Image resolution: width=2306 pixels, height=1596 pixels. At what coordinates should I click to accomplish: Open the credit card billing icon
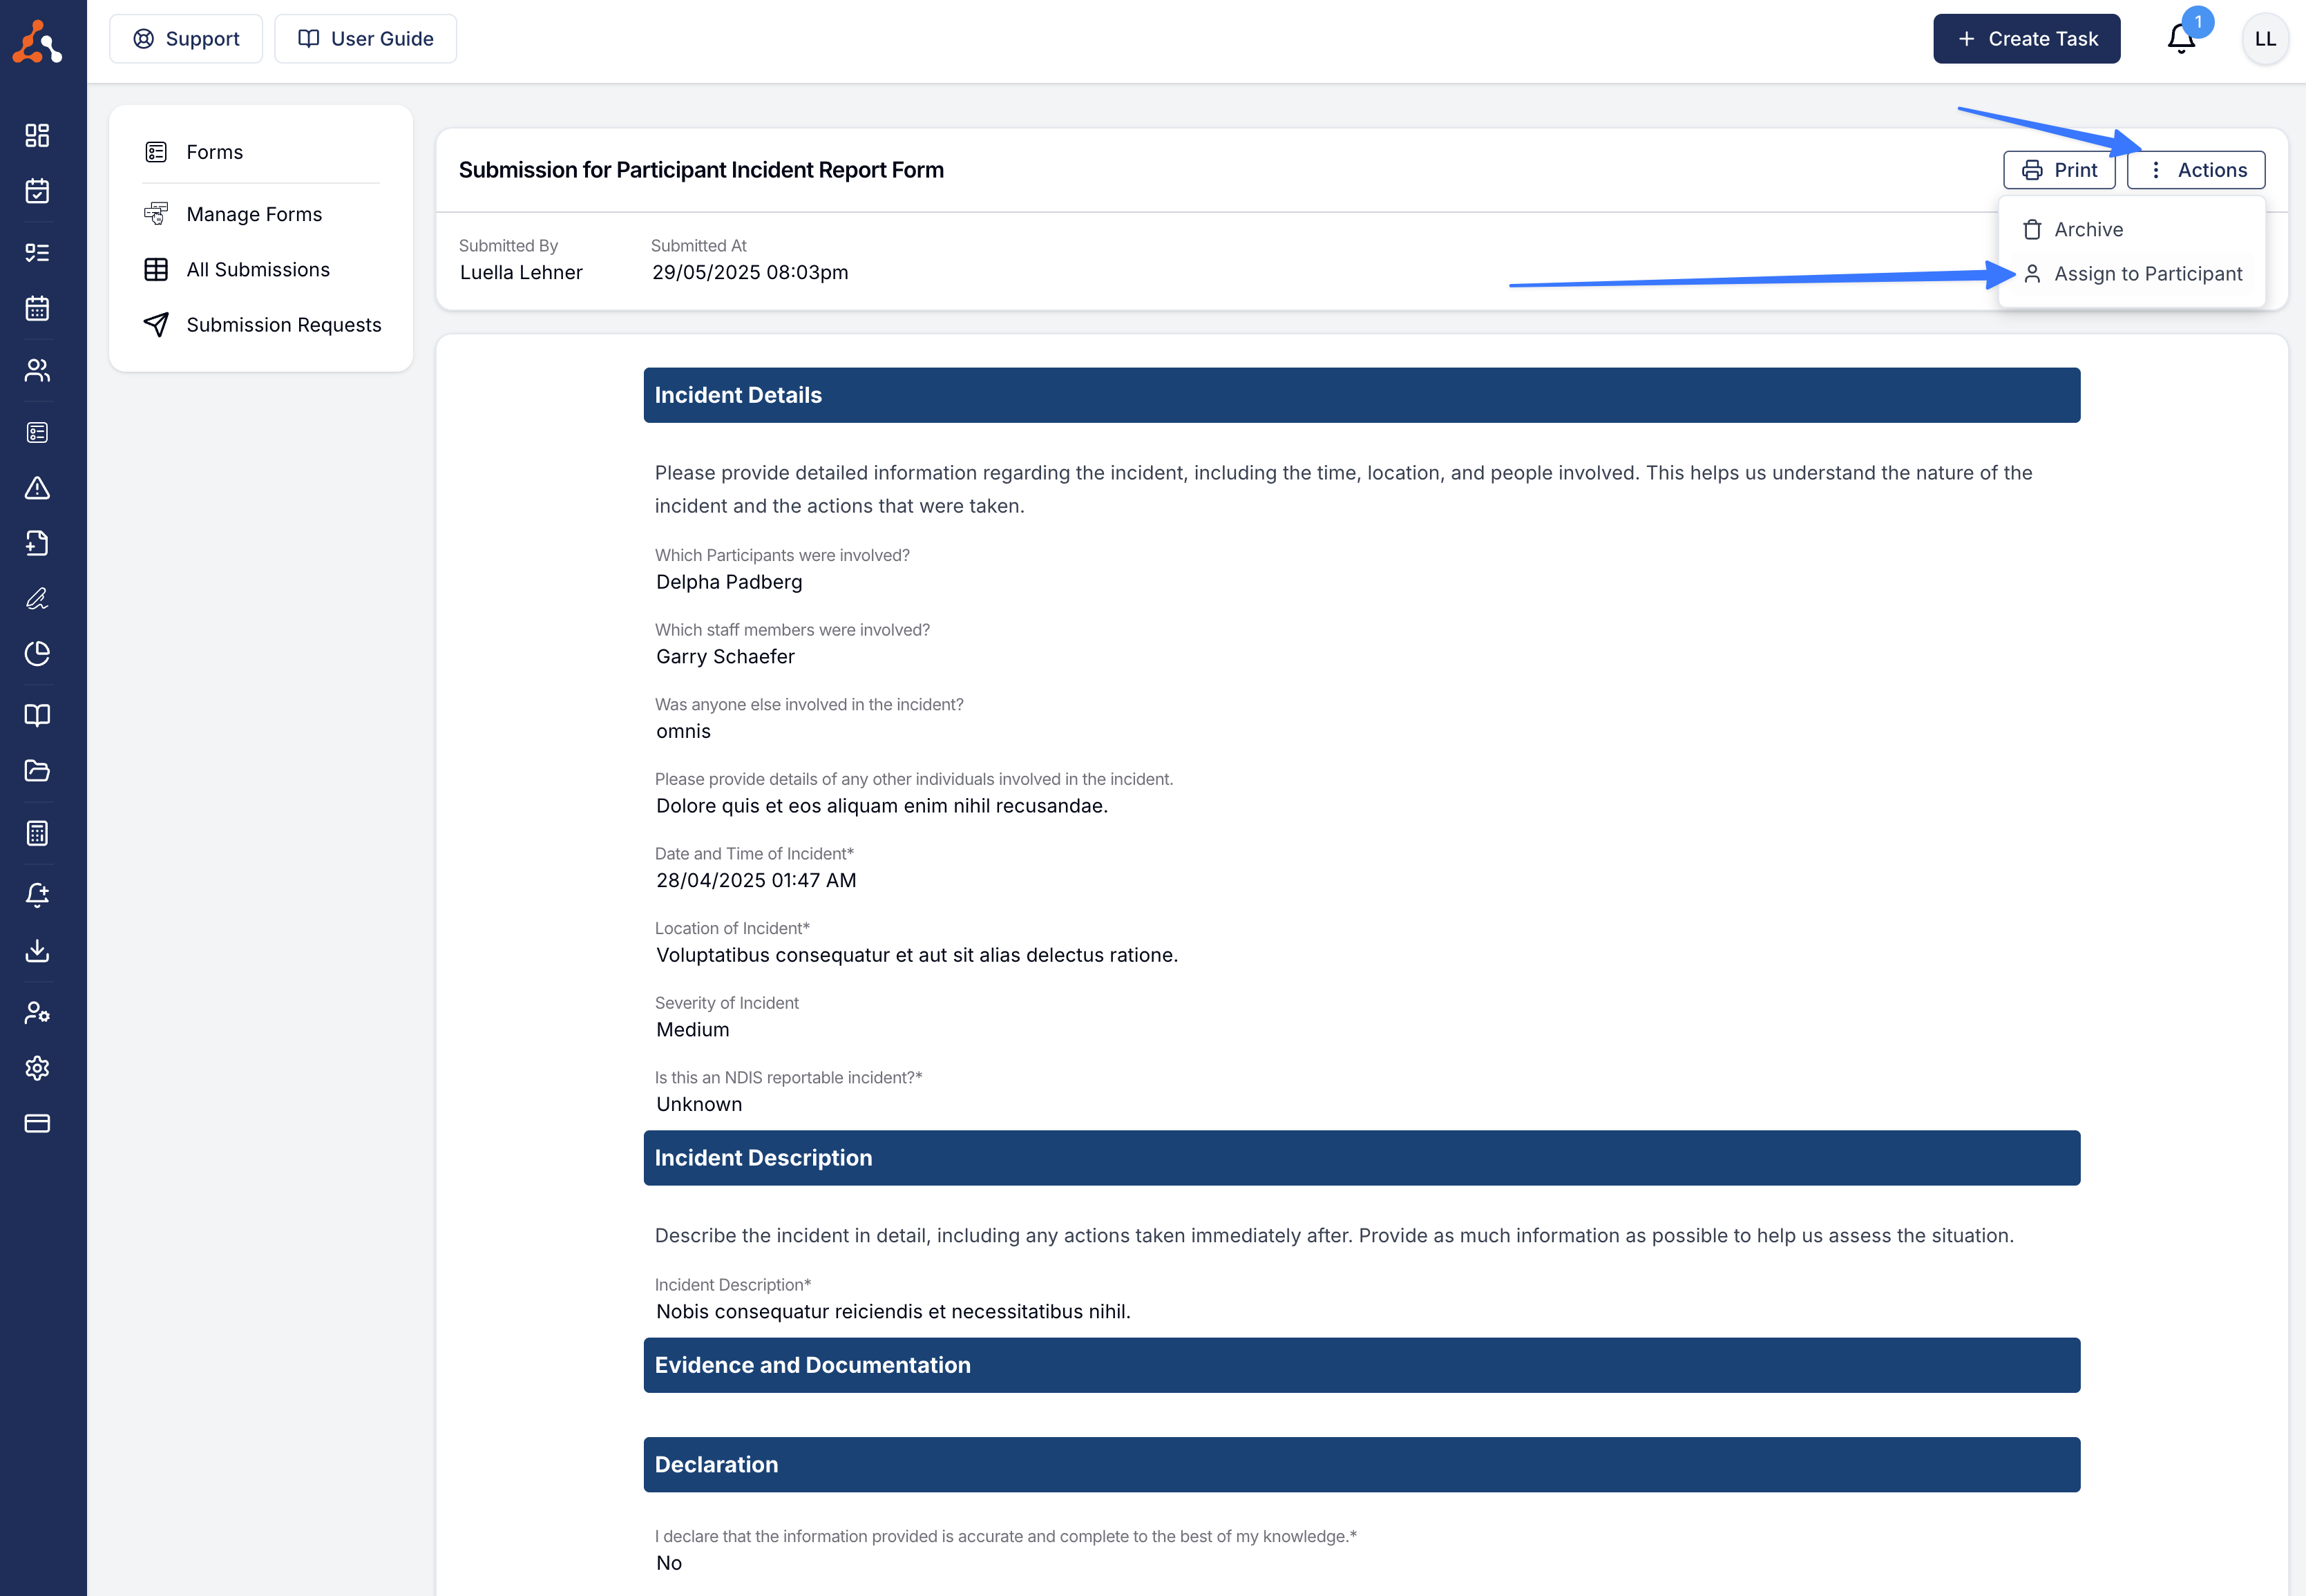coord(37,1123)
